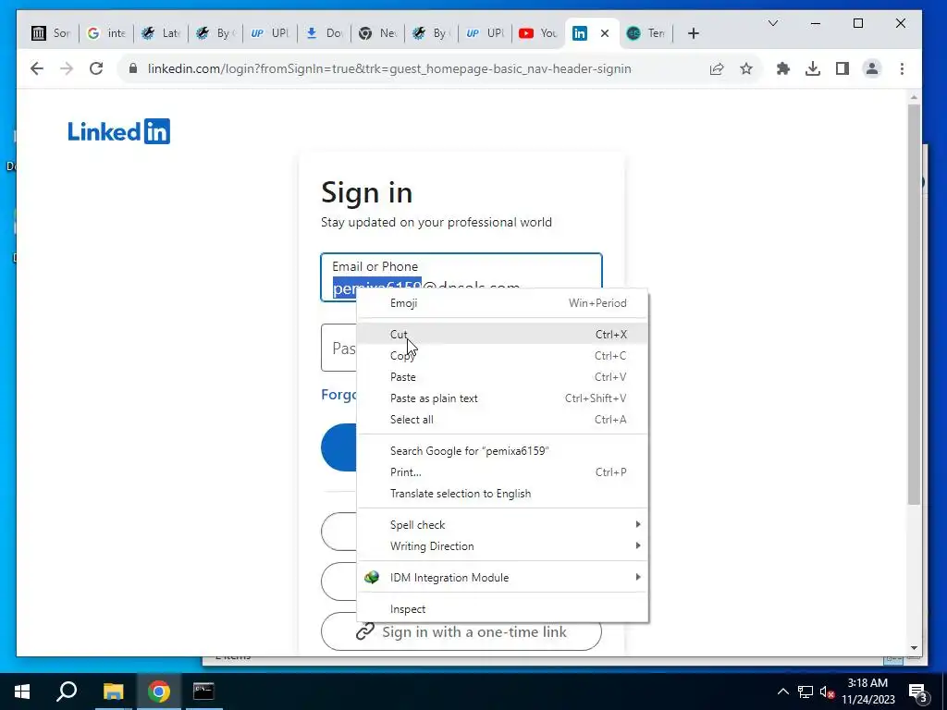The image size is (947, 710).
Task: Open the tab search chevron
Action: click(773, 23)
